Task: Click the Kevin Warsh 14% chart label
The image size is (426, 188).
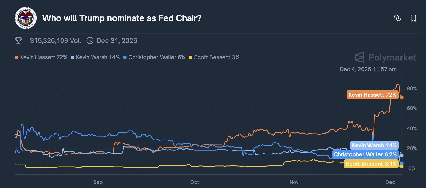Action: click(x=374, y=145)
